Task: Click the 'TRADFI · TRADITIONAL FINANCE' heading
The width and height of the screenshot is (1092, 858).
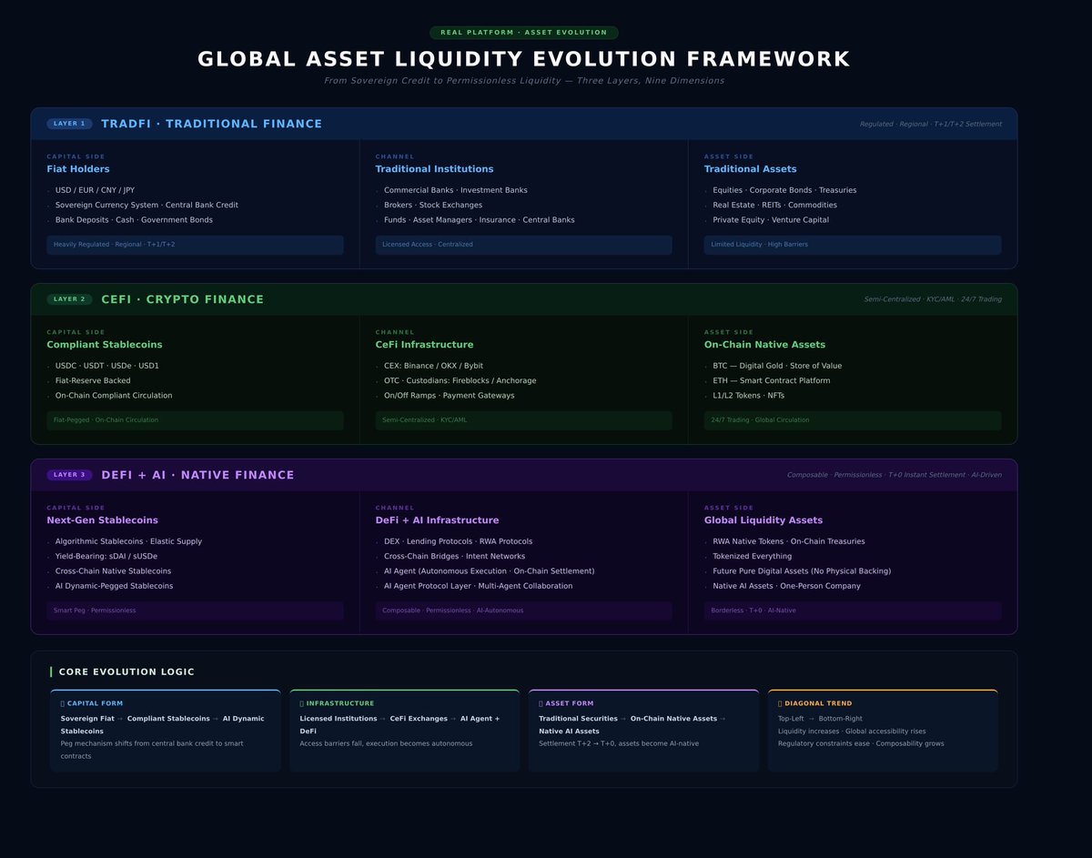Action: pyautogui.click(x=212, y=124)
